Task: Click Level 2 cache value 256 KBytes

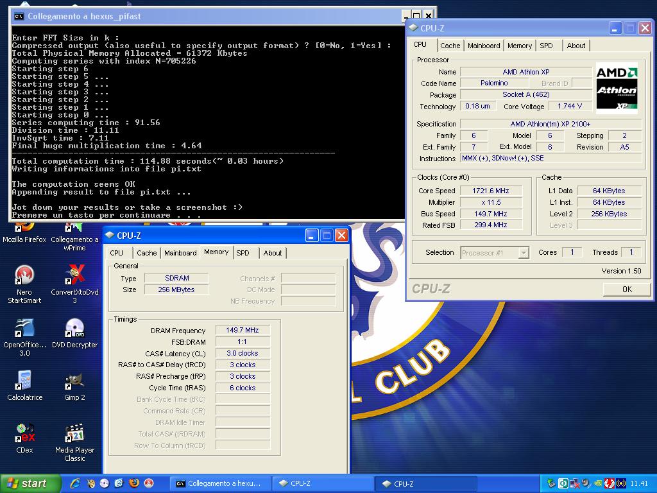Action: point(610,213)
